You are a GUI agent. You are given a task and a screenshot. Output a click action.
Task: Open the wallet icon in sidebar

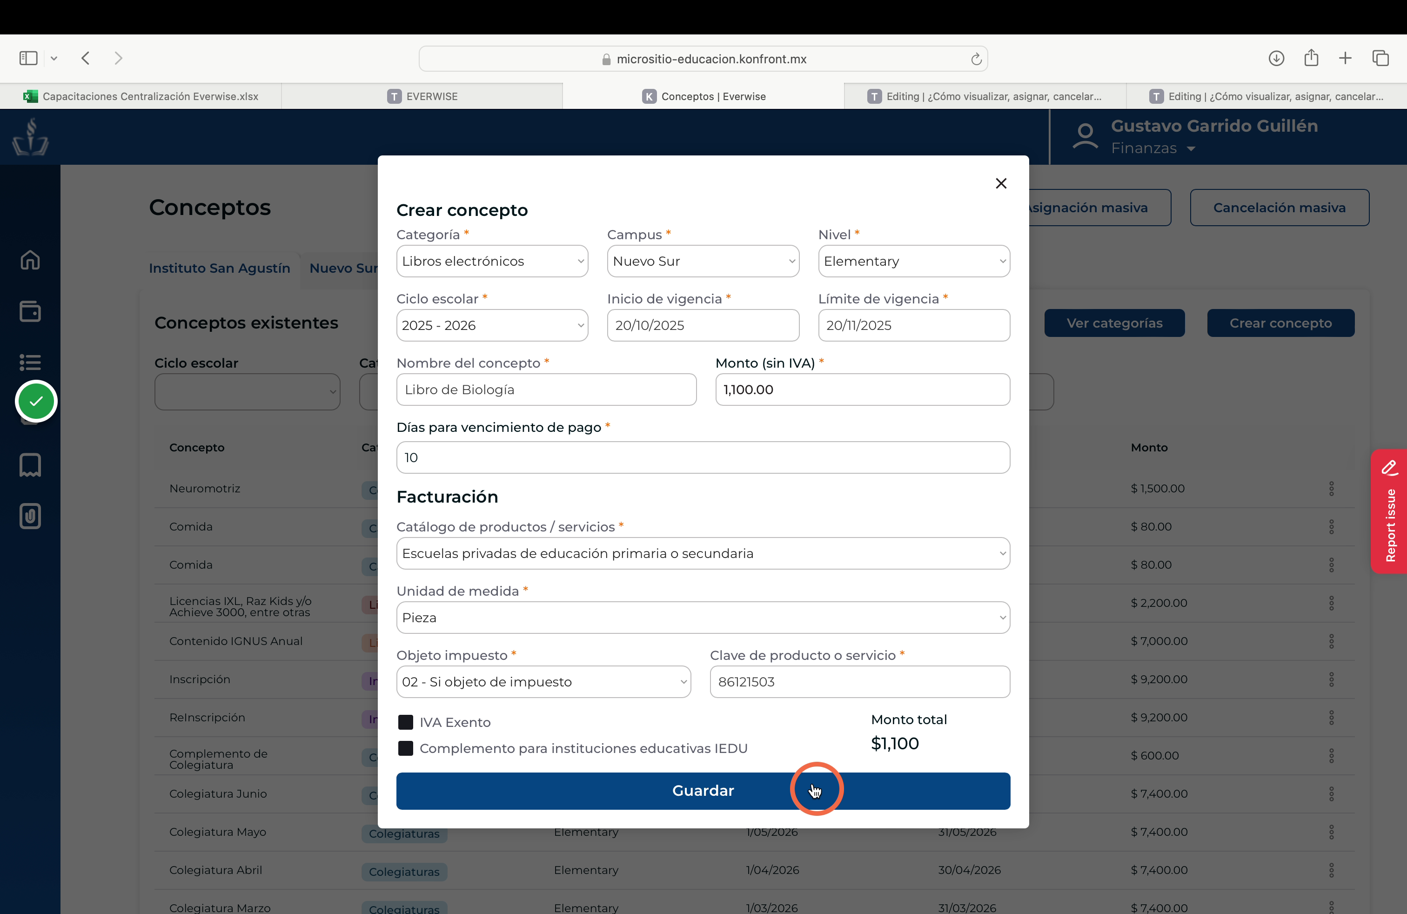[30, 311]
